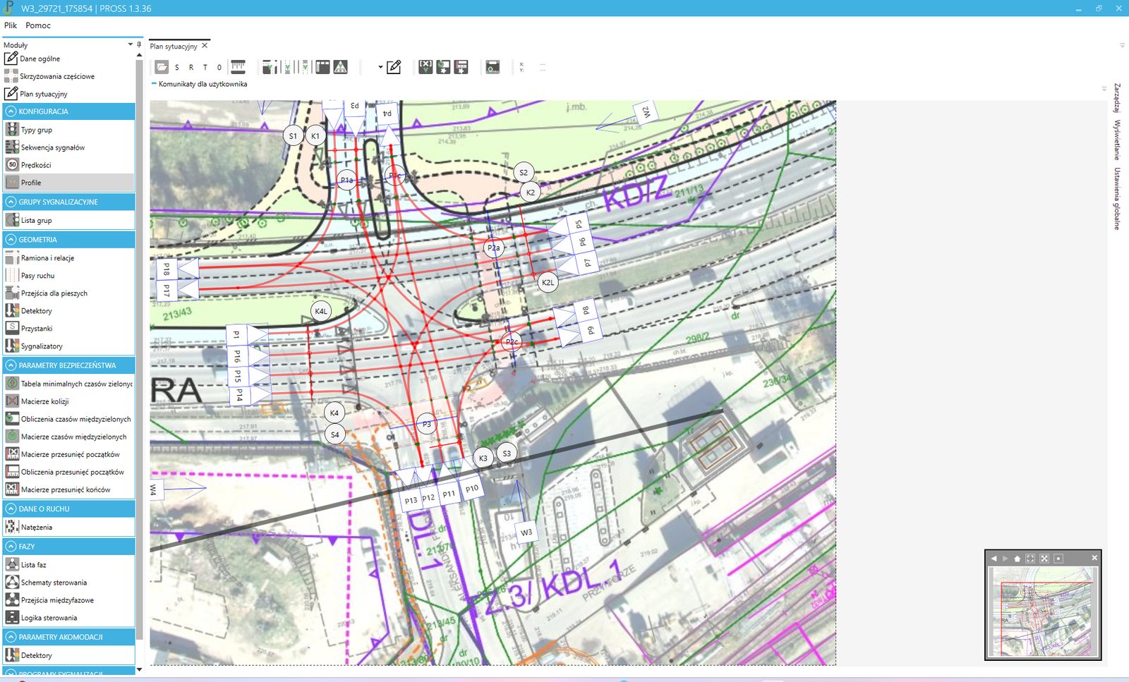The width and height of the screenshot is (1129, 682).
Task: Click the back arrow in the minimap
Action: [994, 558]
